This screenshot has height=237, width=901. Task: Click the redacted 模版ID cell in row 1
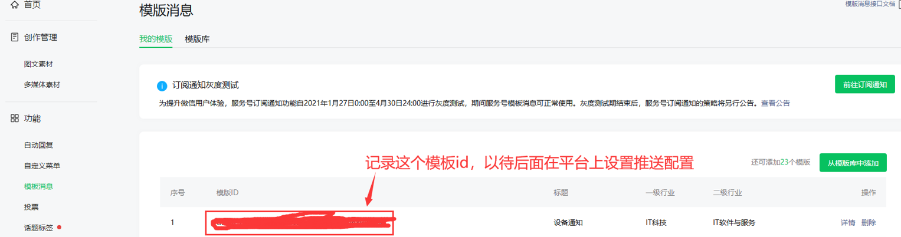(299, 223)
